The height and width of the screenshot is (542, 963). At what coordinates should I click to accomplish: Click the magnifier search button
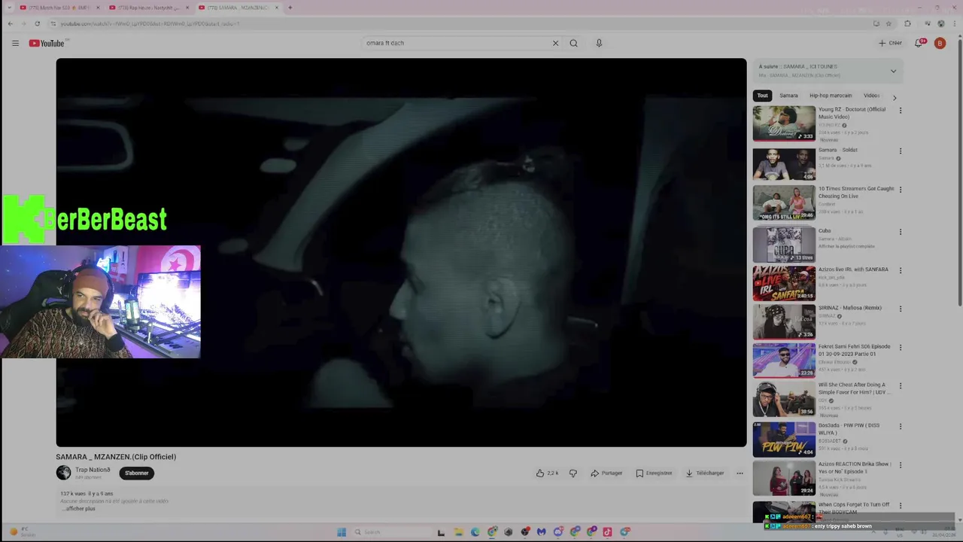pos(573,43)
